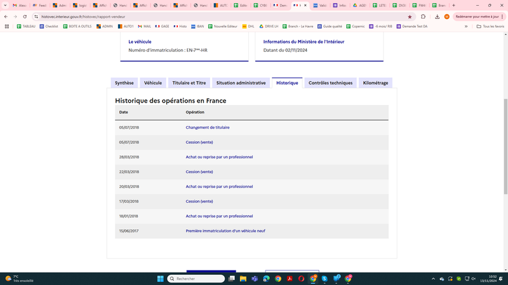Switch to the Véhicule tab
Image resolution: width=508 pixels, height=285 pixels.
pos(153,83)
